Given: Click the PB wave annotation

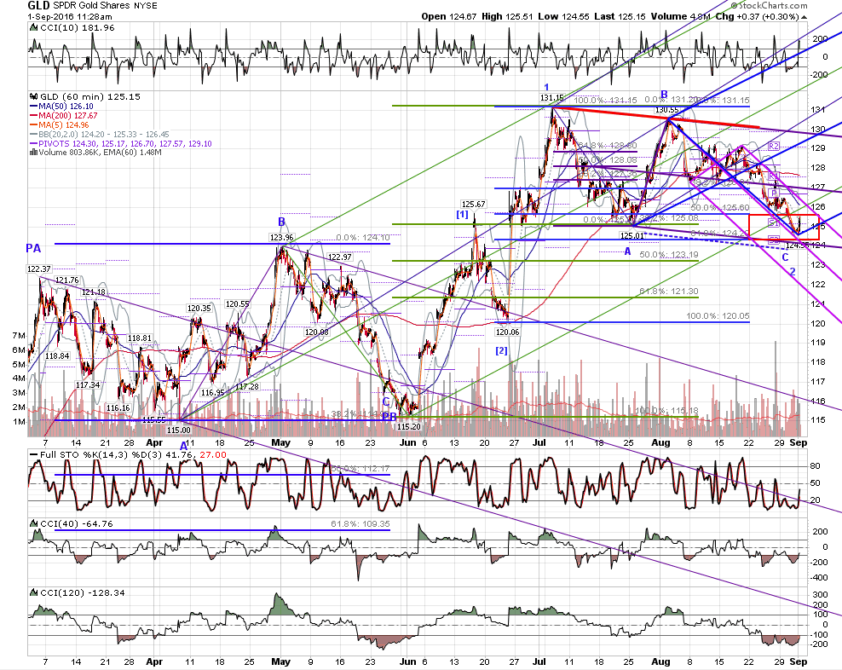Looking at the screenshot, I should tap(389, 416).
